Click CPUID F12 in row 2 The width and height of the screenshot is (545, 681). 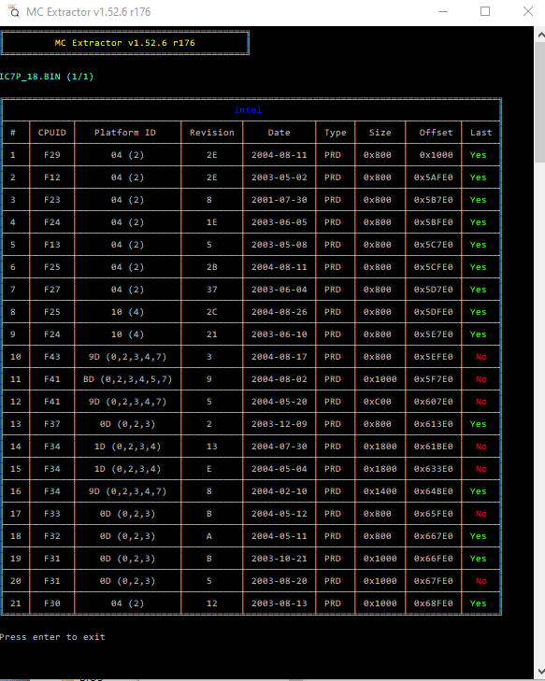(52, 177)
